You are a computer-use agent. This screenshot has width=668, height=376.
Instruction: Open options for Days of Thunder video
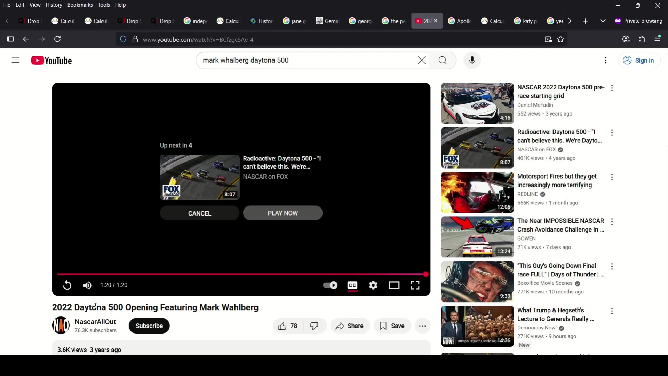point(612,266)
